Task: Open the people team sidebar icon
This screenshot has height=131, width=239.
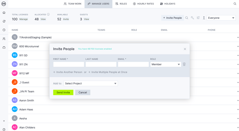Action: (4, 39)
